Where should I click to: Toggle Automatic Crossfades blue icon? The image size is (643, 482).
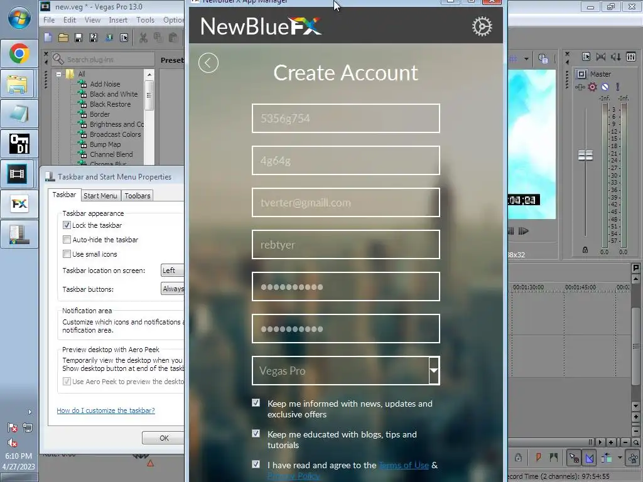coord(590,458)
